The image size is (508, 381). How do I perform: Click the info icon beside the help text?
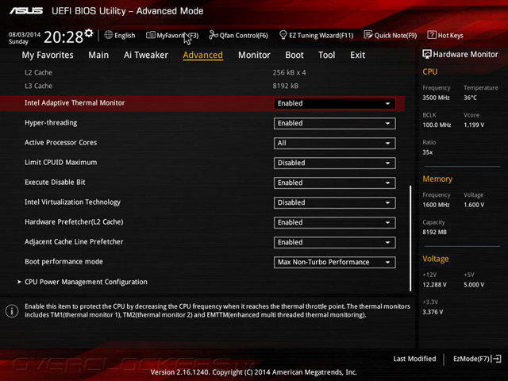[12, 311]
